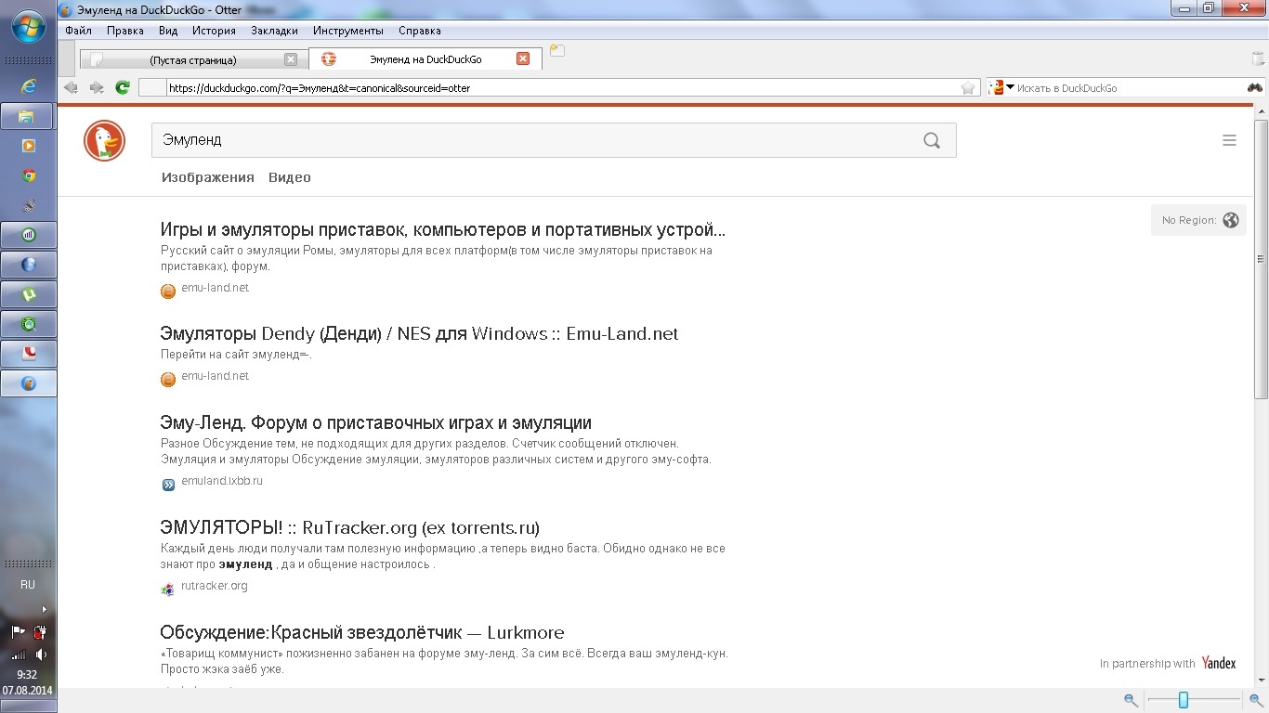The width and height of the screenshot is (1269, 713).
Task: Open the closed tabs trash icon
Action: click(x=1258, y=58)
